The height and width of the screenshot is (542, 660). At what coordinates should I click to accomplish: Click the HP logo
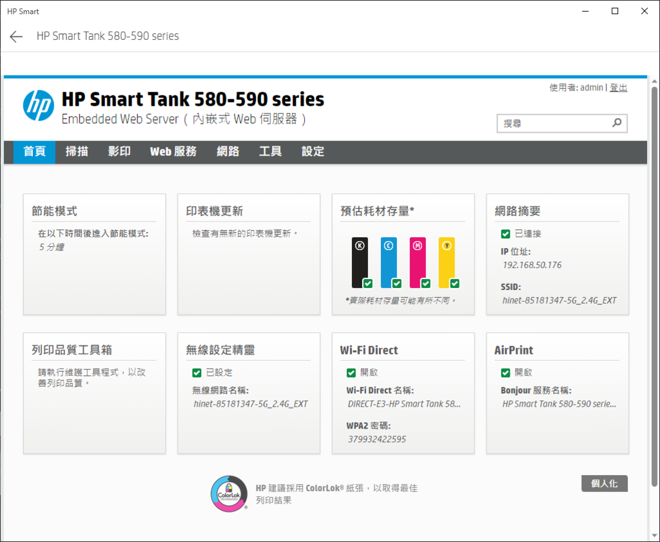pyautogui.click(x=38, y=106)
